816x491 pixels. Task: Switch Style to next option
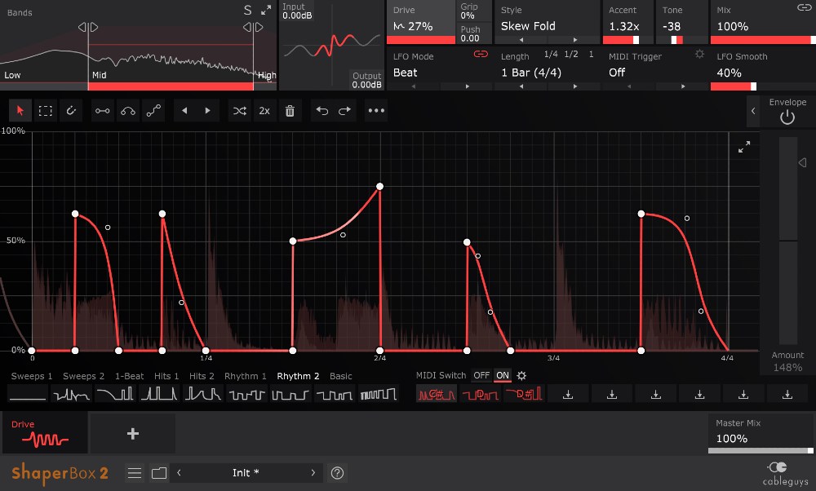pos(575,39)
